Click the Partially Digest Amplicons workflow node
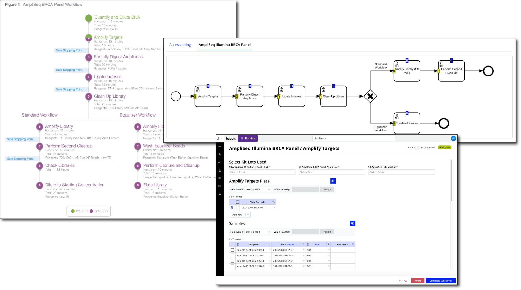The image size is (521, 290). coord(250,96)
